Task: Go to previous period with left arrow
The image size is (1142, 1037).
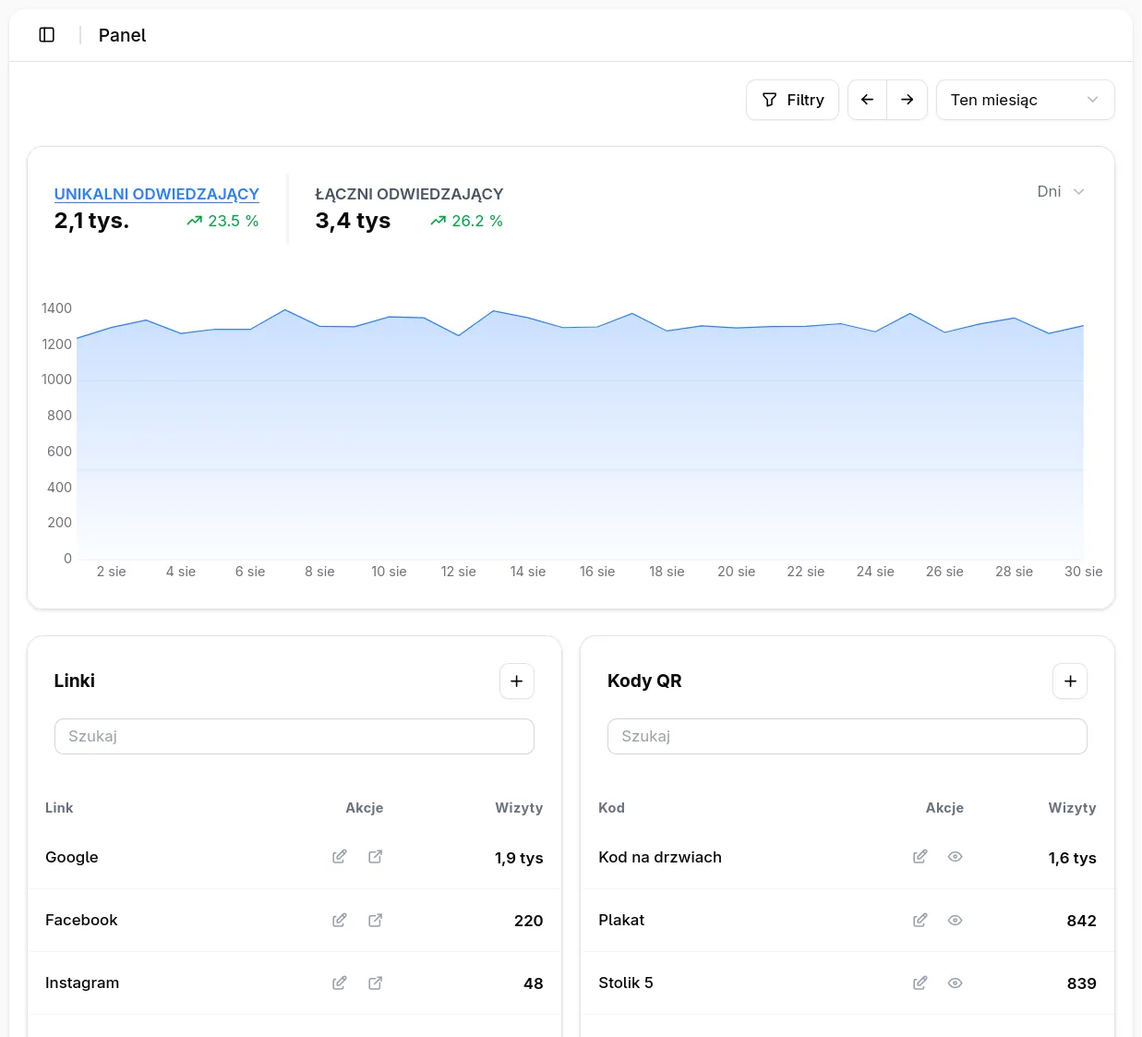Action: tap(867, 100)
